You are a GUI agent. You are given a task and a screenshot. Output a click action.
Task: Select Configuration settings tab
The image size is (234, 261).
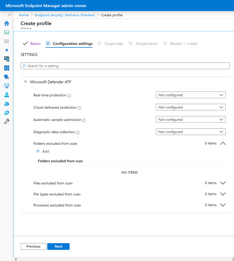(69, 44)
